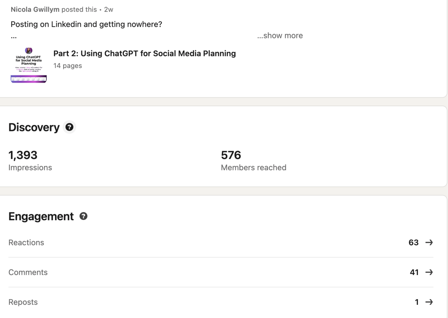This screenshot has width=448, height=318.
Task: Open the Part 2 ChatGPT document title
Action: 145,53
